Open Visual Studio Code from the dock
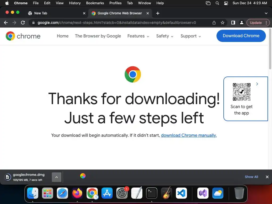The width and height of the screenshot is (272, 204). coord(181,193)
